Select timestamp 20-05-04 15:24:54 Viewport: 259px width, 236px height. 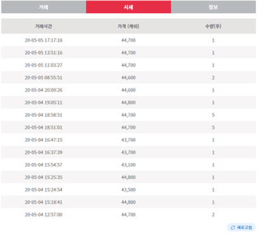44,190
